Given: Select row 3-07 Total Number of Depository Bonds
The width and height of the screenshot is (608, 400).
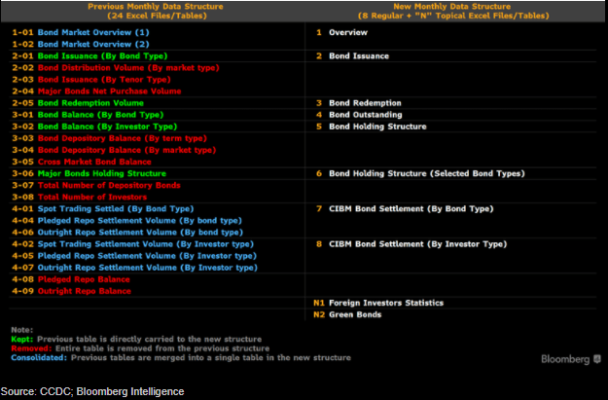Looking at the screenshot, I should tap(96, 185).
